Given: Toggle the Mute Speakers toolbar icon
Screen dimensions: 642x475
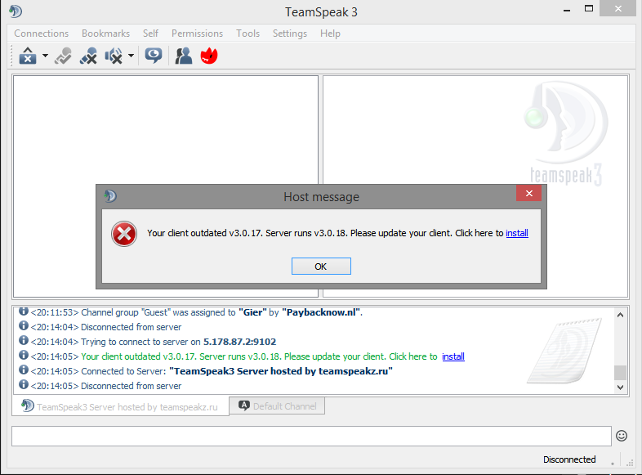Looking at the screenshot, I should tap(114, 56).
